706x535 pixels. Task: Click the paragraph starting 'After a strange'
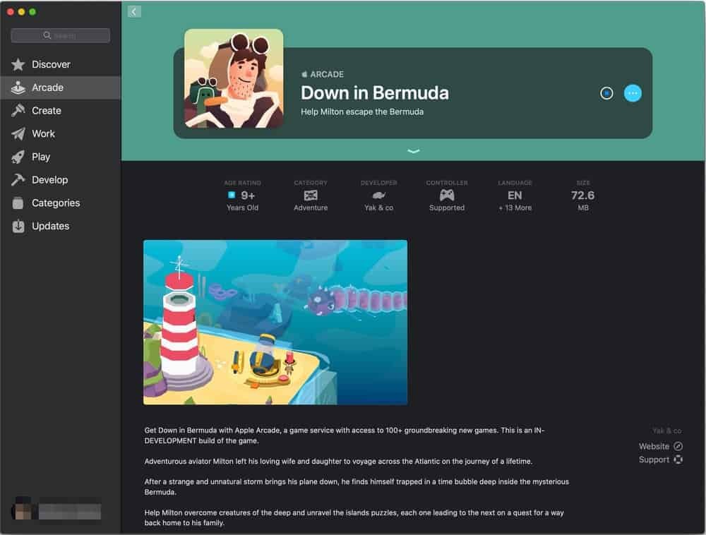357,487
